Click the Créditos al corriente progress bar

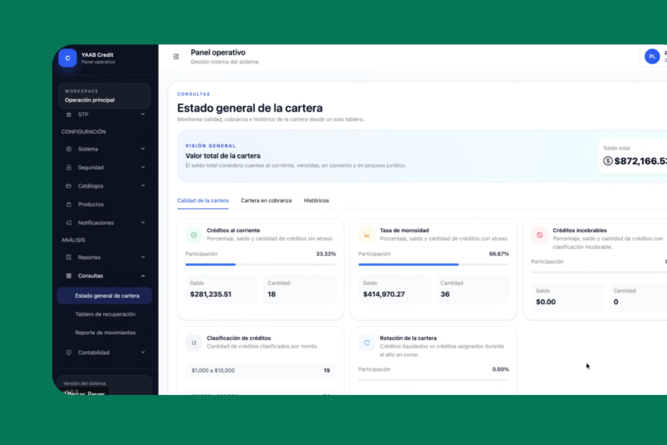pos(261,265)
